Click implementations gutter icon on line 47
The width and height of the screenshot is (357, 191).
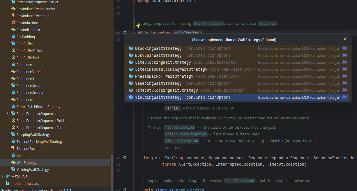click(125, 190)
